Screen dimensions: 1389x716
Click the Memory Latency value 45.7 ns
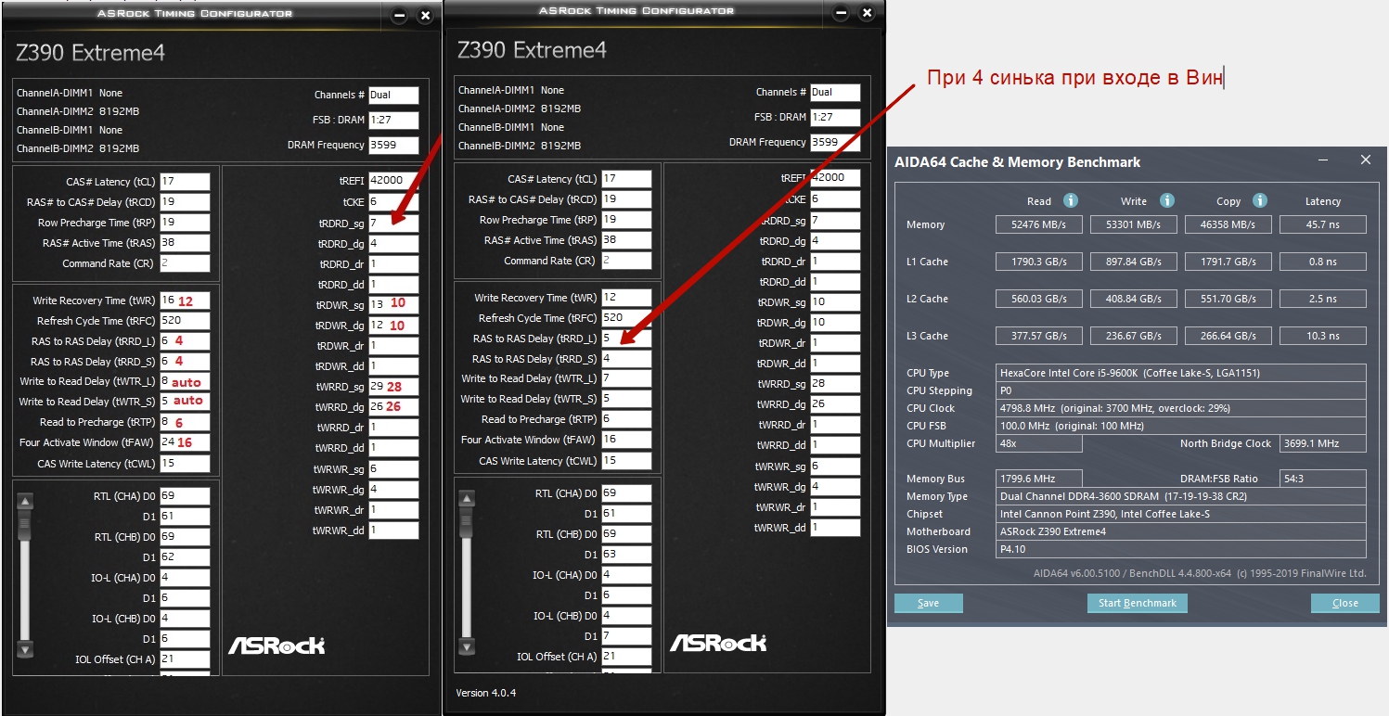[x=1323, y=224]
